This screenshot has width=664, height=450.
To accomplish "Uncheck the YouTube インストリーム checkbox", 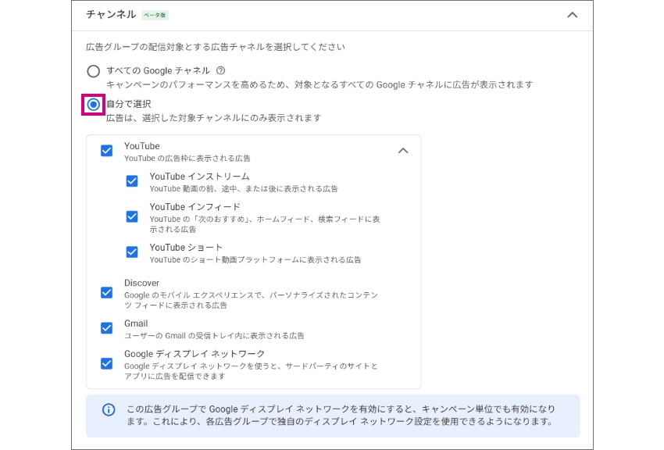I will coord(132,181).
